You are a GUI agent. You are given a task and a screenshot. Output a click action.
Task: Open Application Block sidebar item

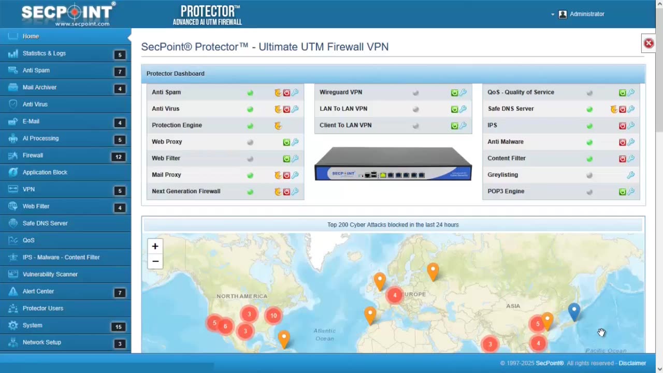click(65, 173)
